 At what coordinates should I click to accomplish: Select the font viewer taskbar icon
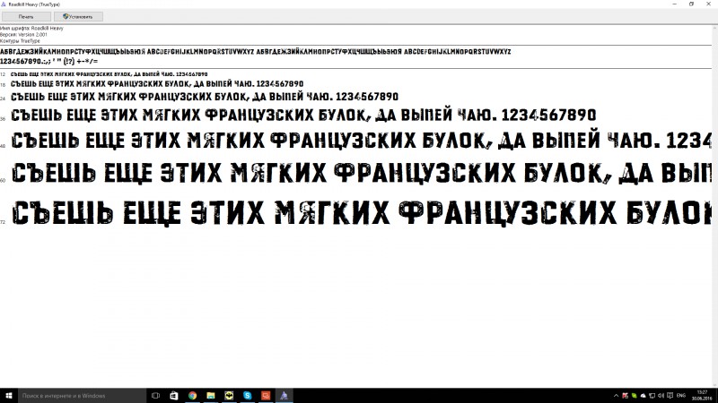pyautogui.click(x=284, y=396)
